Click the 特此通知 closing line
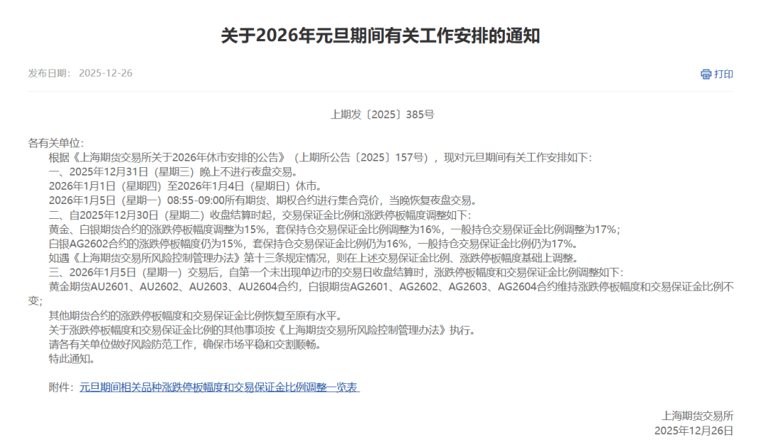Screen dimensions: 766x447 click(x=71, y=358)
